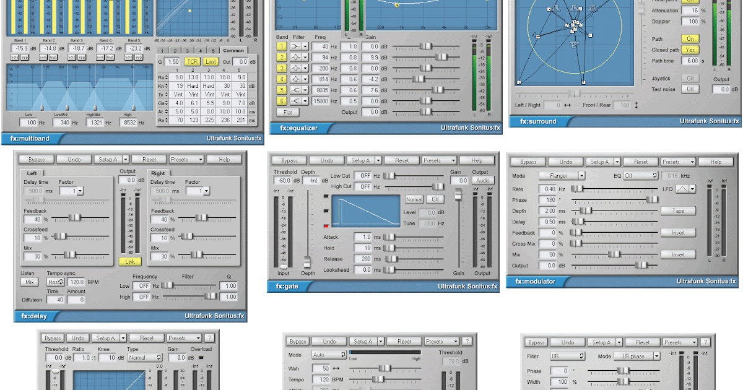Click the help question-mark icon on fx:phase
This screenshot has width=743, height=390.
(x=706, y=342)
